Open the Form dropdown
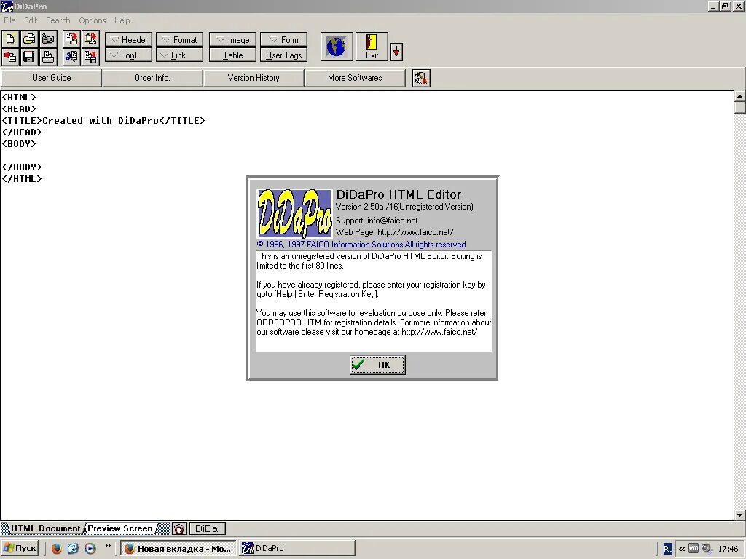This screenshot has width=746, height=559. 284,40
